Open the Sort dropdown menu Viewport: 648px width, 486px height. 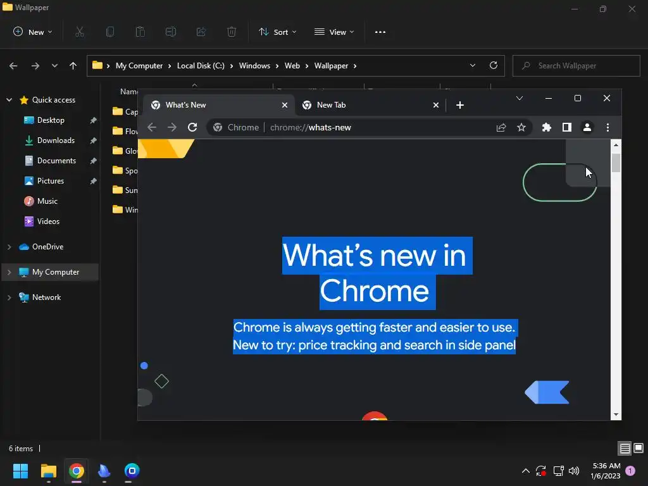tap(277, 32)
